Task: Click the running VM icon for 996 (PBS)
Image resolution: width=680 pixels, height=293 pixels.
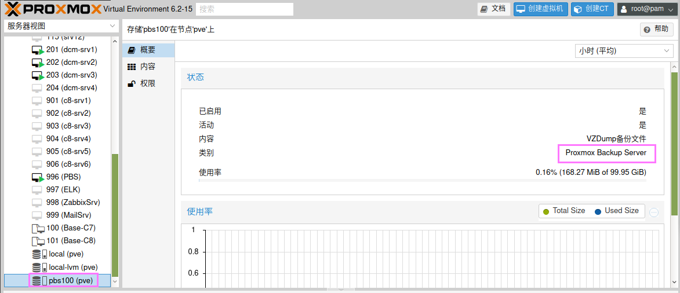Action: 38,177
